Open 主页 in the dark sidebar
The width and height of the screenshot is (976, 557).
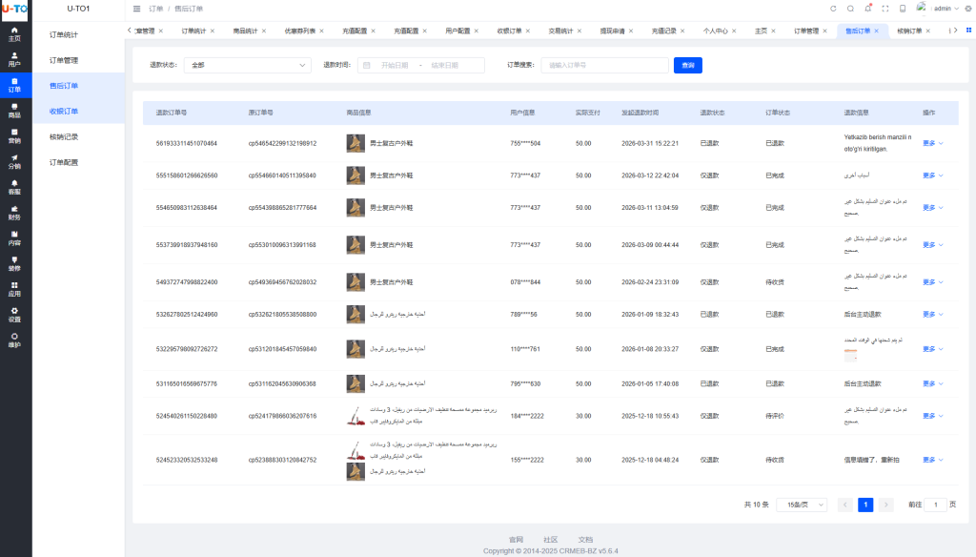14,34
